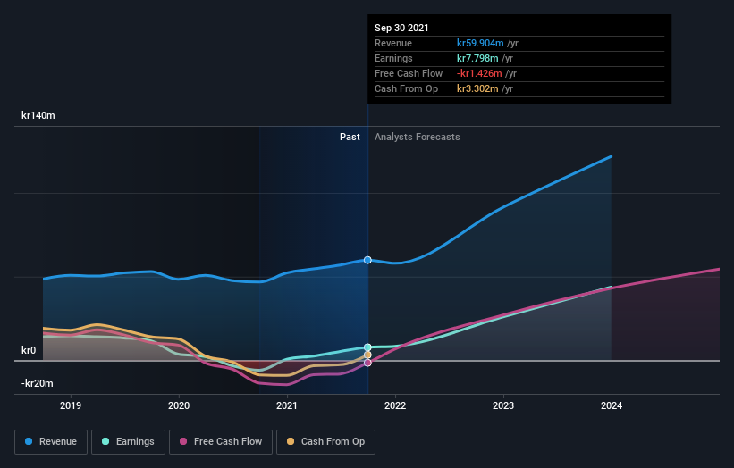Click the kr0 y-axis label

coord(29,350)
